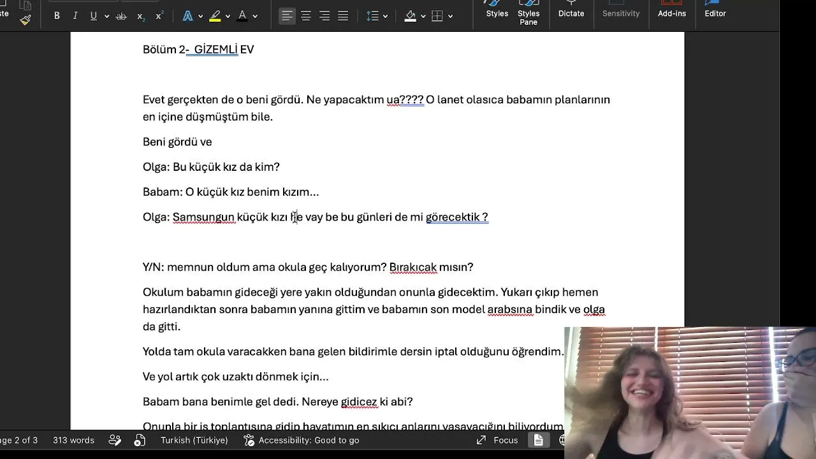Open font color dropdown arrow
Screen dimensions: 816x459
point(255,17)
